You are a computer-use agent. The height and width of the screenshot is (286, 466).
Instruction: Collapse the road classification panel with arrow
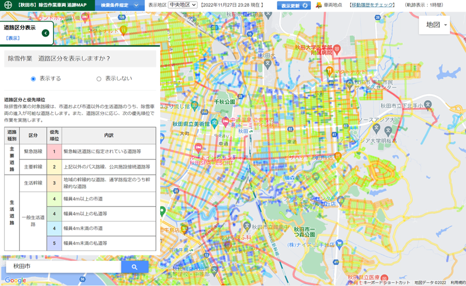click(x=45, y=33)
